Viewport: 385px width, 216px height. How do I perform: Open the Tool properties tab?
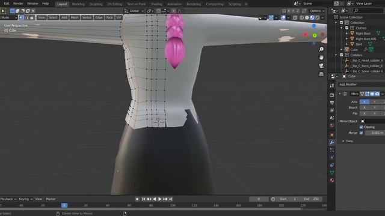[x=332, y=86]
